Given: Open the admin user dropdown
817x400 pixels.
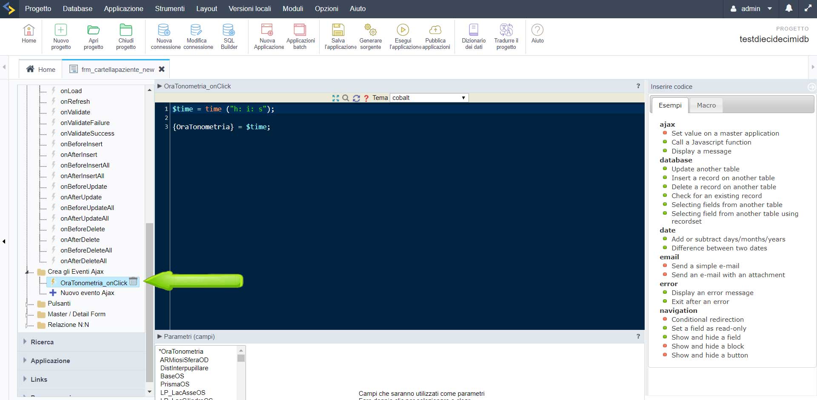Looking at the screenshot, I should pyautogui.click(x=751, y=9).
